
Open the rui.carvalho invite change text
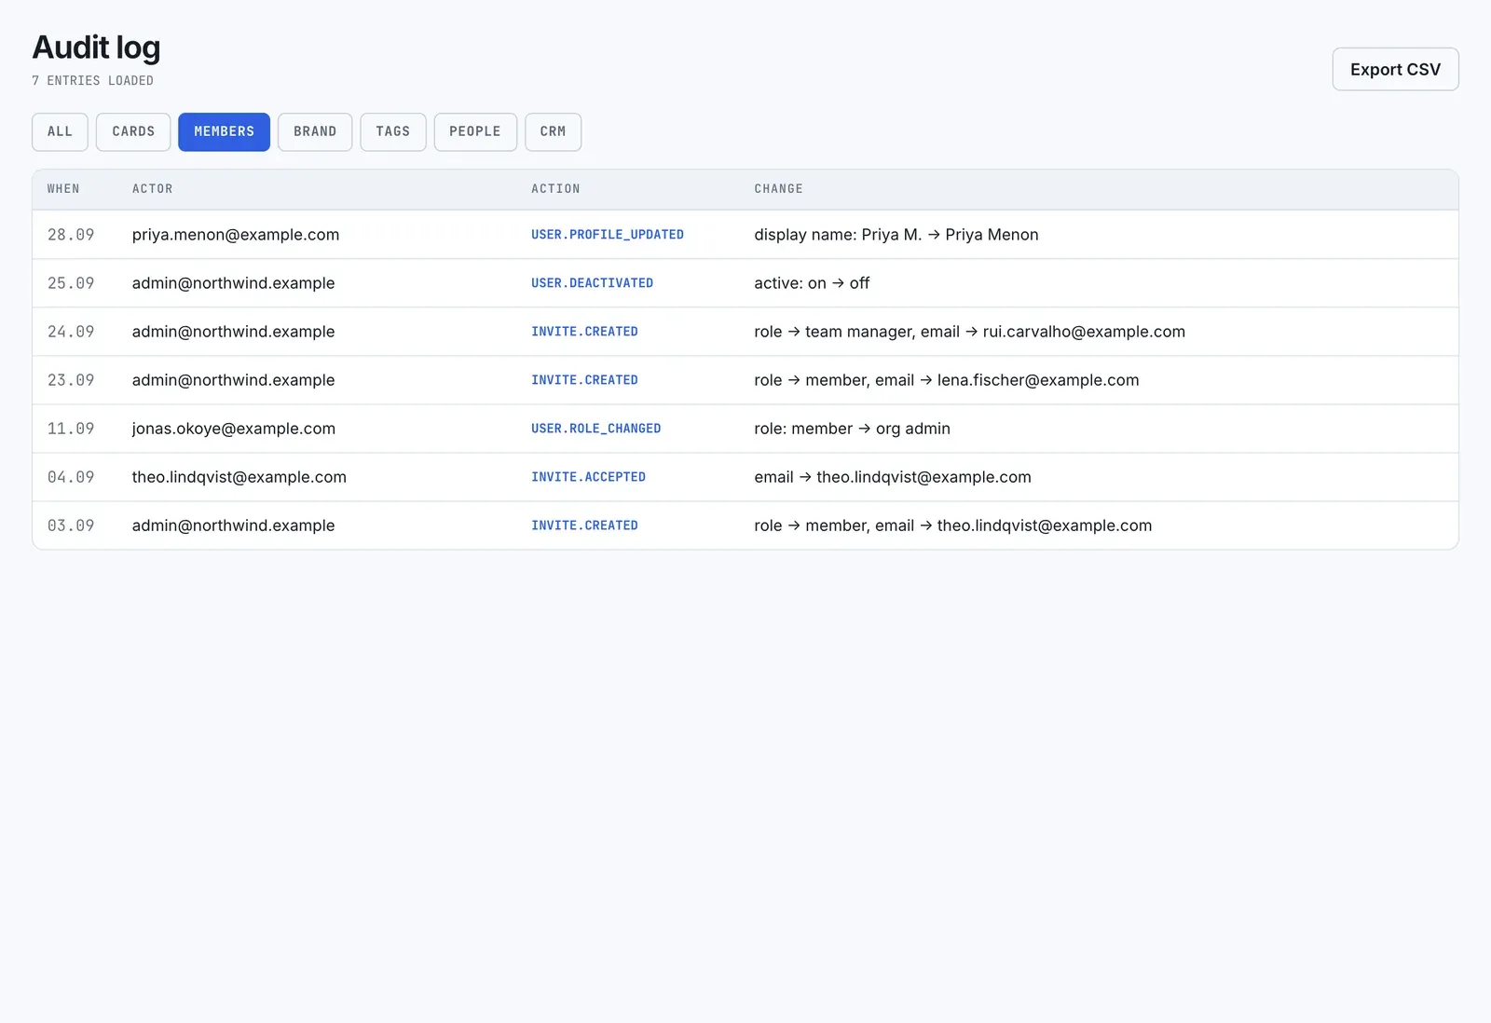(x=970, y=332)
